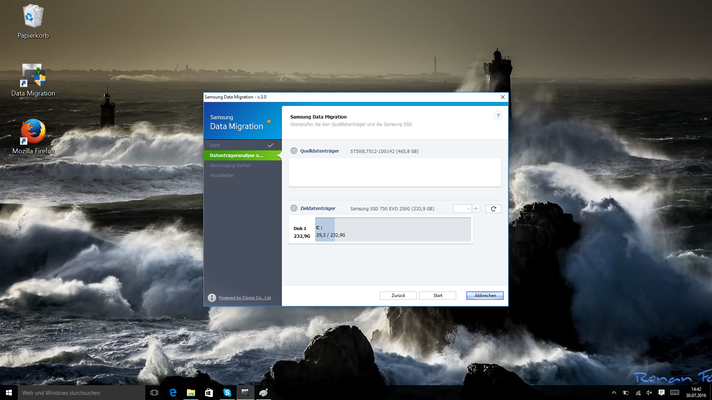This screenshot has height=400, width=712.
Task: Go back with the Zurück button
Action: click(x=398, y=296)
